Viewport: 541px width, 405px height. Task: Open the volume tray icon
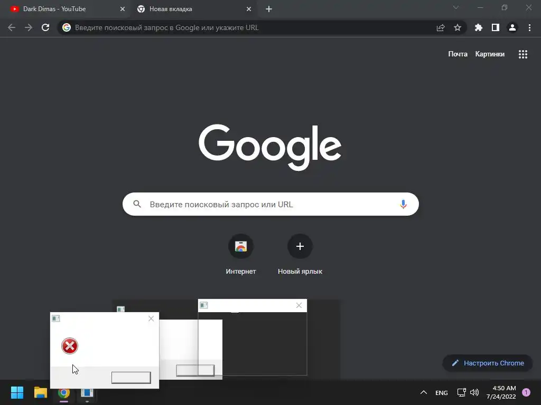coord(475,392)
